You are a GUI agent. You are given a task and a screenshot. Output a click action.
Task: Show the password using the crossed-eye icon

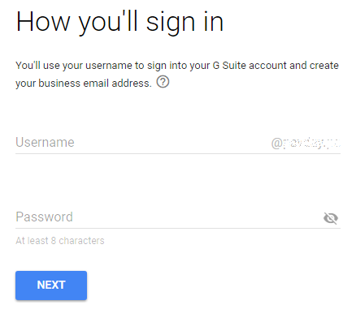pyautogui.click(x=331, y=218)
